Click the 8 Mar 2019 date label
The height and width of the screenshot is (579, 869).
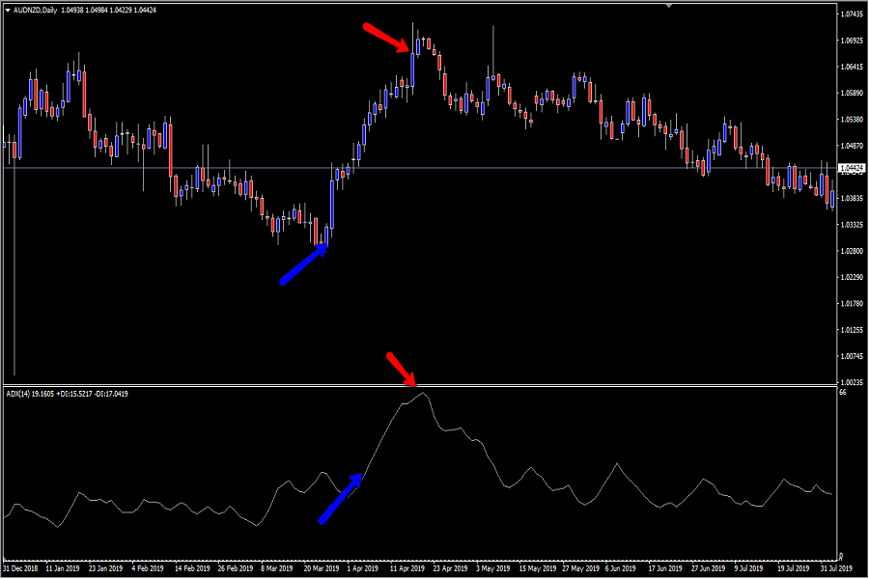coord(277,568)
